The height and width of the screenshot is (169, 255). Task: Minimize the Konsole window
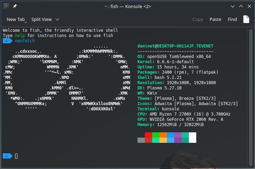pyautogui.click(x=233, y=6)
